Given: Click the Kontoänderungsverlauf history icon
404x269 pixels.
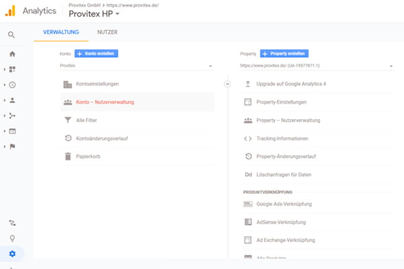Looking at the screenshot, I should [68, 139].
